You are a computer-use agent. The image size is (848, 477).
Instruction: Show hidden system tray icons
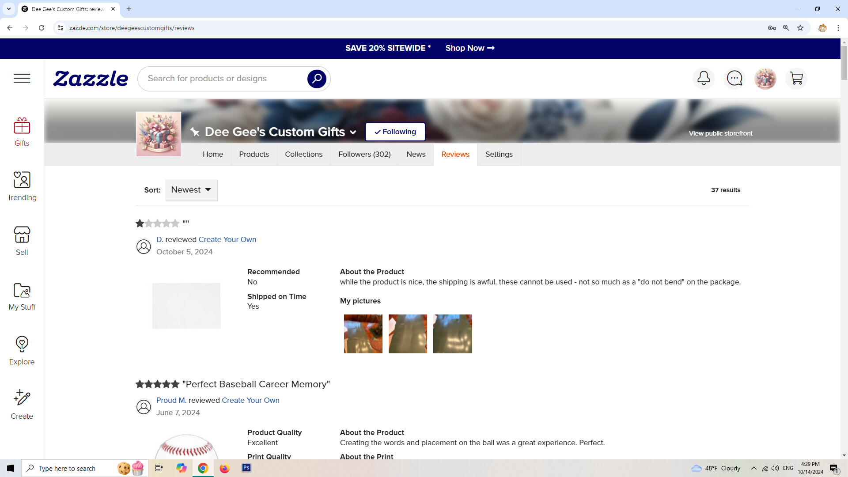[x=754, y=468]
